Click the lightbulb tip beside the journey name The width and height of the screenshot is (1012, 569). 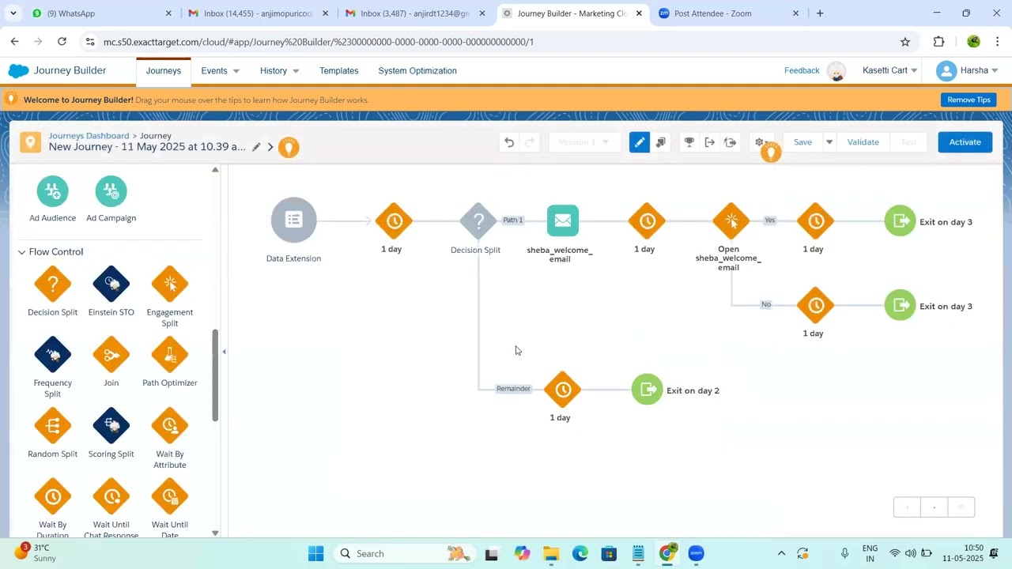tap(289, 147)
